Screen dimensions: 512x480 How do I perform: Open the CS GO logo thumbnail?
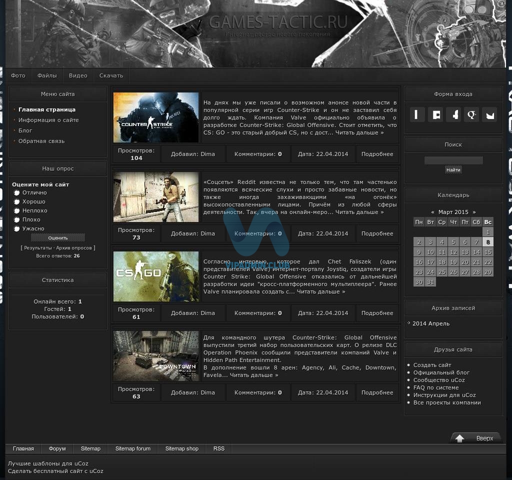pos(156,276)
